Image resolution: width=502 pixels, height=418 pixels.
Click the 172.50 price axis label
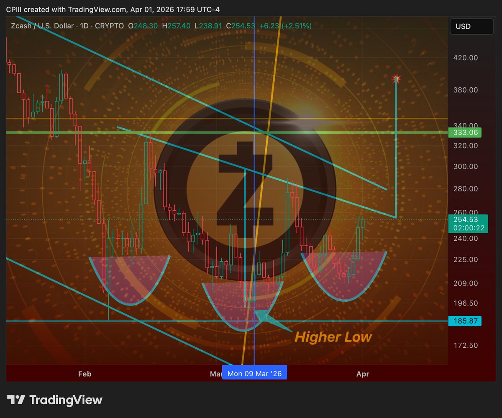coord(466,346)
